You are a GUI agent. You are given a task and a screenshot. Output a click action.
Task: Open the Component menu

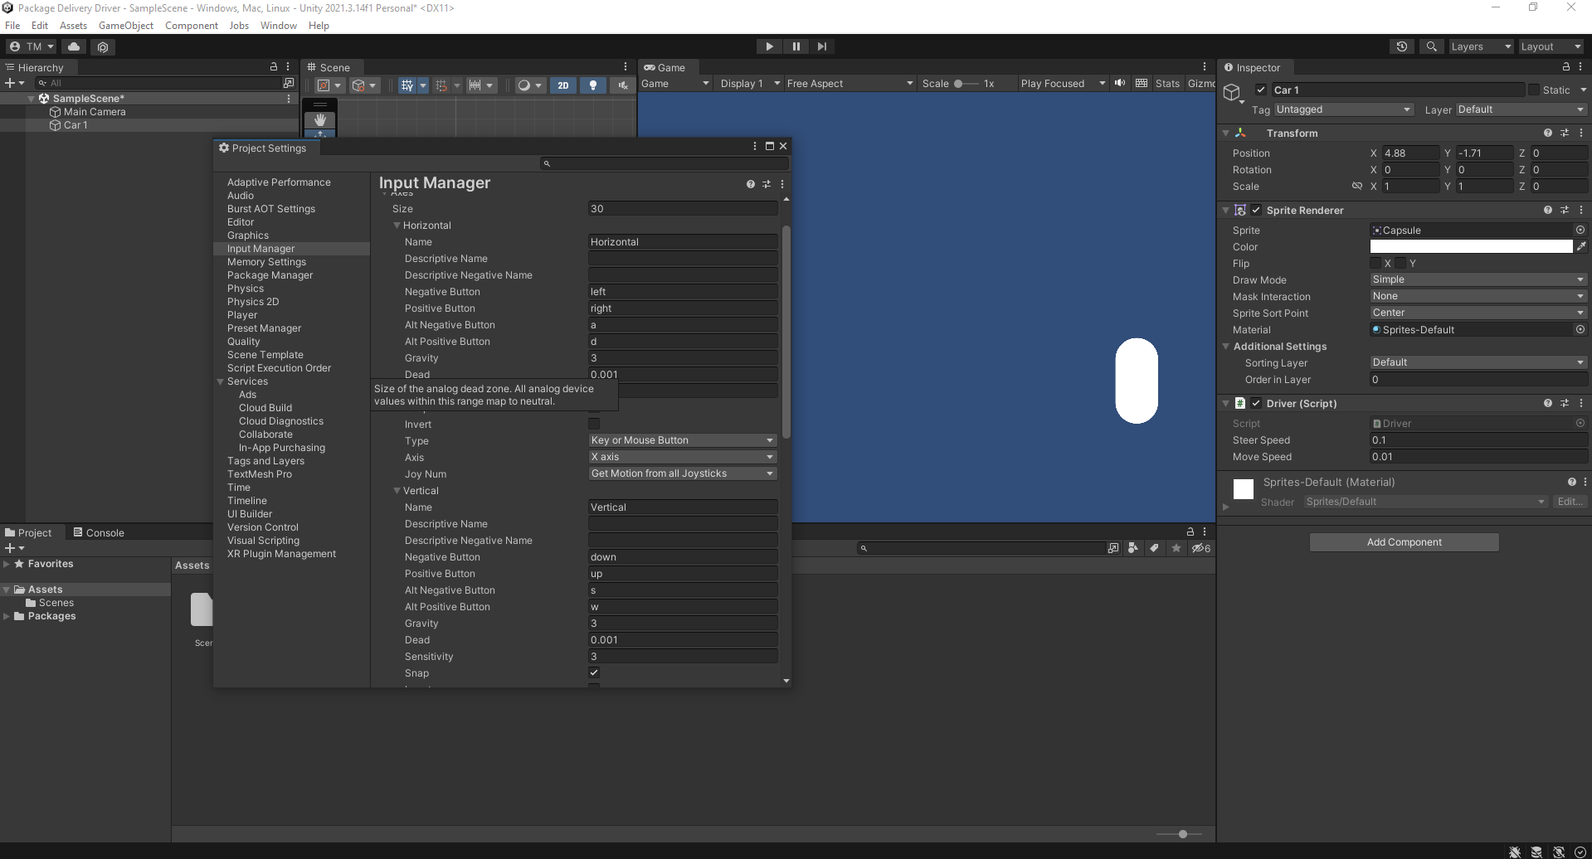pos(192,26)
